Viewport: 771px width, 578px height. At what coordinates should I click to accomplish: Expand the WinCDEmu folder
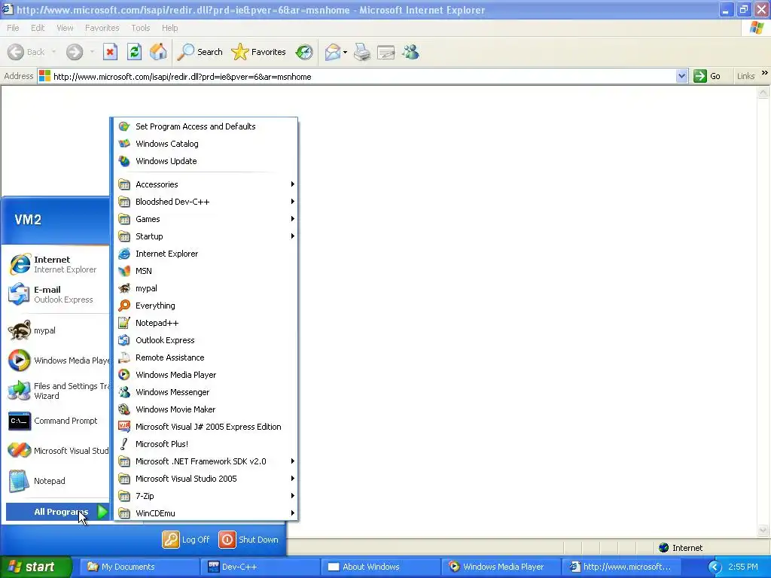[206, 513]
